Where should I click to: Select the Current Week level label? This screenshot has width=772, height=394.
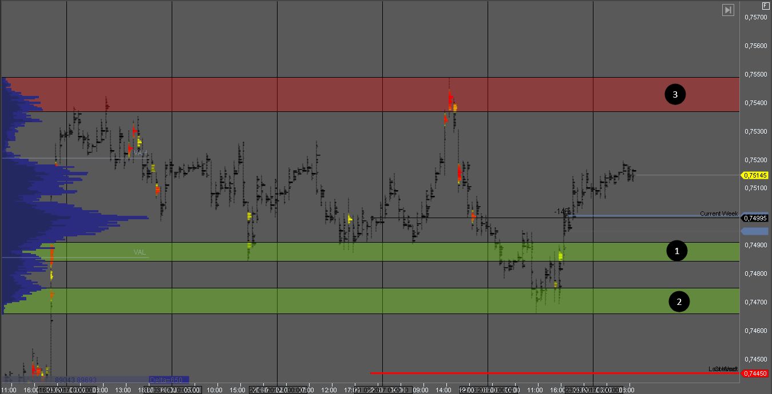[718, 214]
